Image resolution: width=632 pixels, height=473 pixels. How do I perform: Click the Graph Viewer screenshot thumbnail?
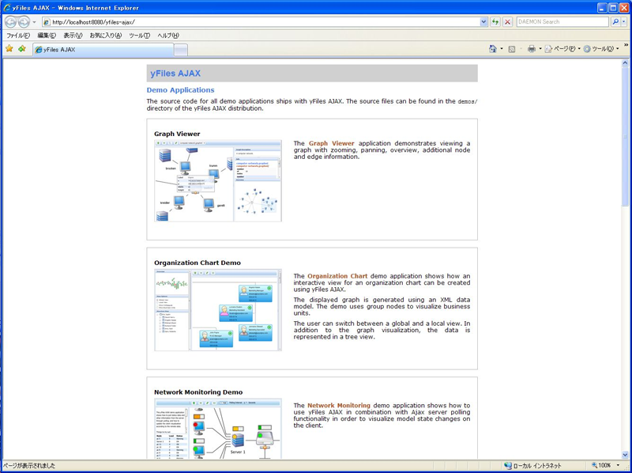pyautogui.click(x=218, y=182)
